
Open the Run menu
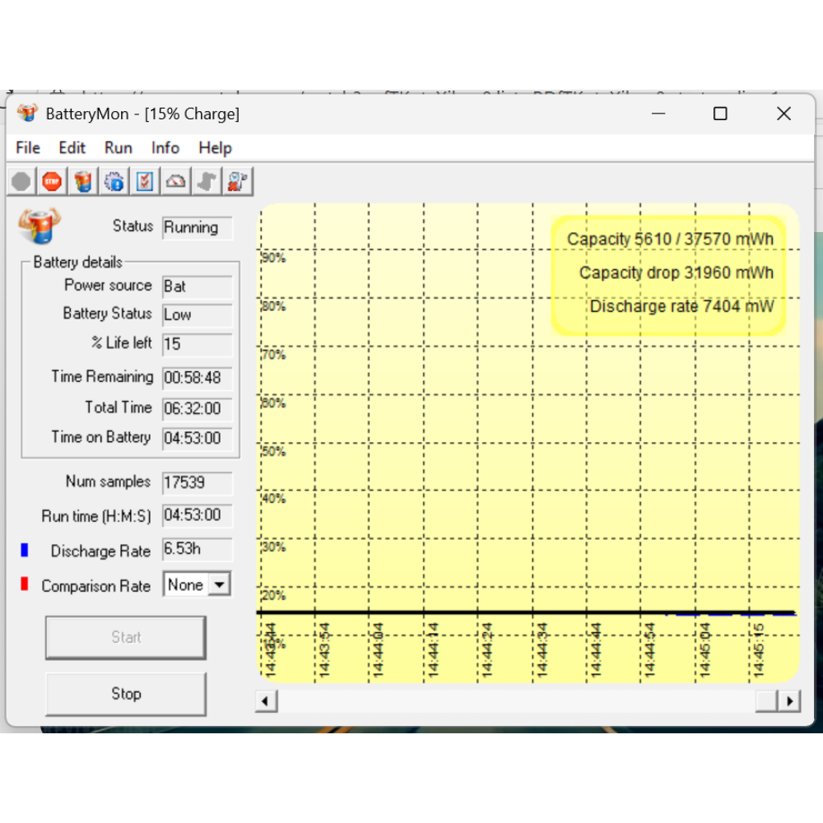pos(119,148)
